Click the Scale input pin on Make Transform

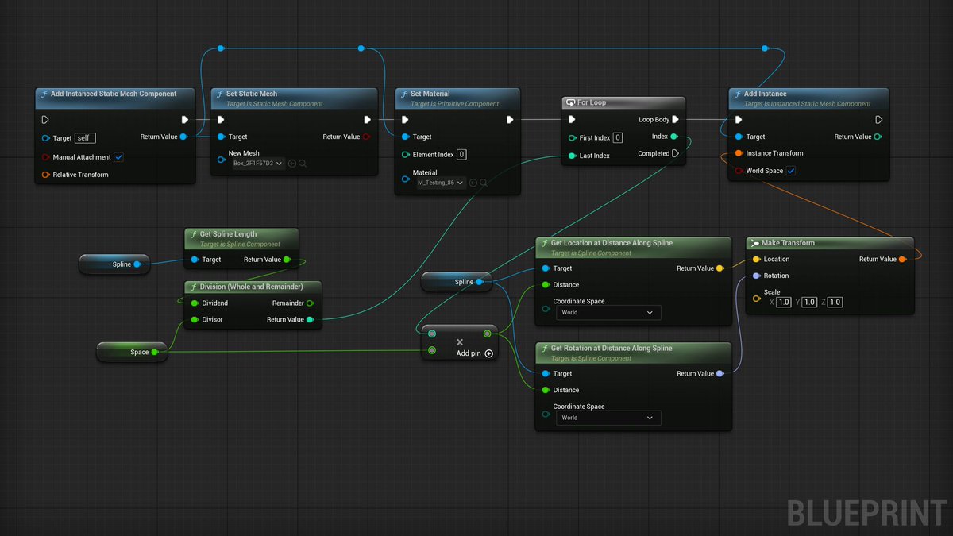point(756,299)
